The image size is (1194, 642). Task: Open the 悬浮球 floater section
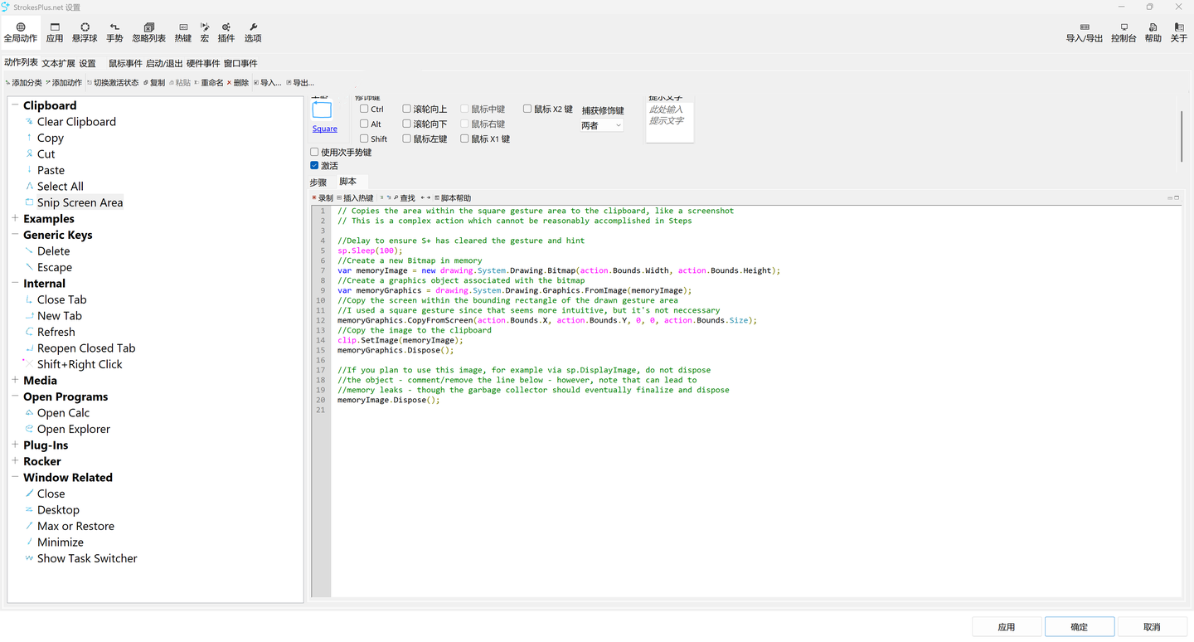[85, 32]
